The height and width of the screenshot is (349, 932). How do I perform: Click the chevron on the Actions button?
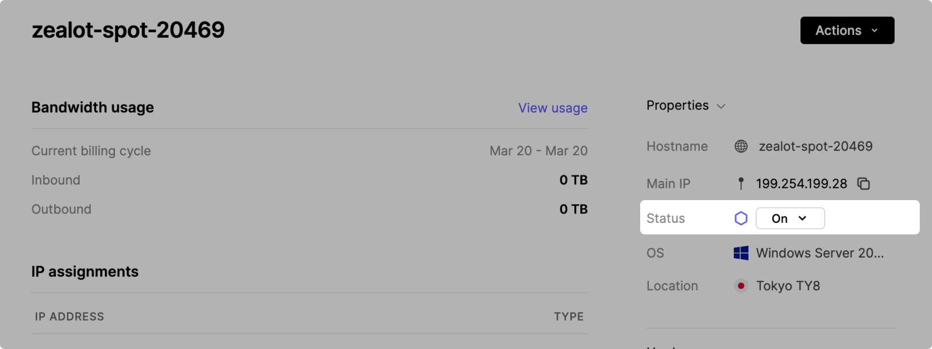pos(874,30)
